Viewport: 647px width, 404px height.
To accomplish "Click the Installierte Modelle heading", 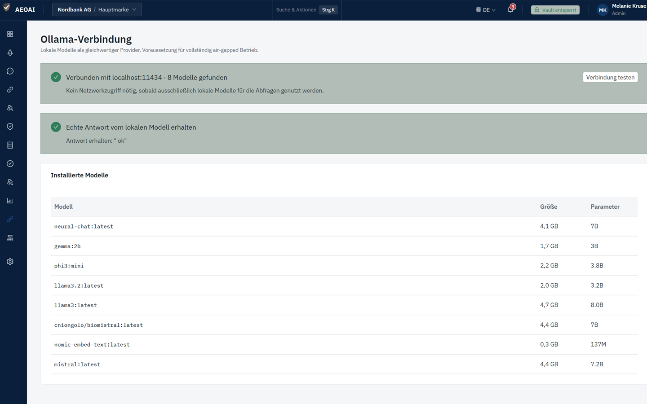I will click(80, 175).
